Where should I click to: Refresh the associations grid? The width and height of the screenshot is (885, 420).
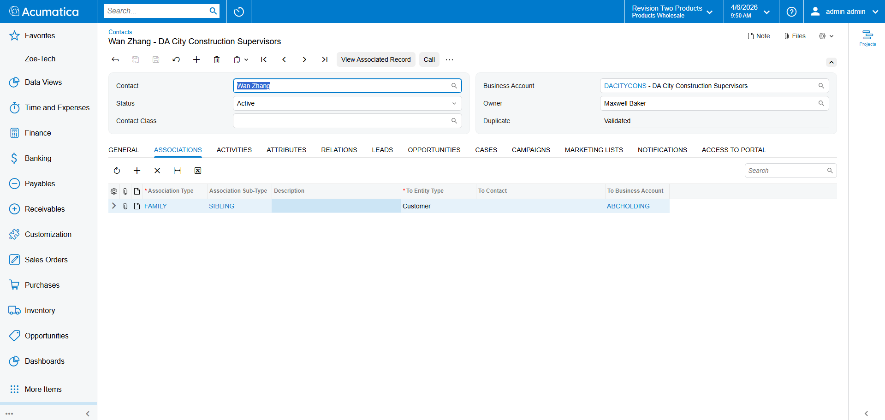(x=117, y=171)
